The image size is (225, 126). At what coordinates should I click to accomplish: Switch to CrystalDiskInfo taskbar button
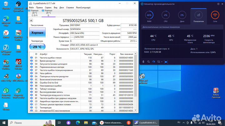146,123
